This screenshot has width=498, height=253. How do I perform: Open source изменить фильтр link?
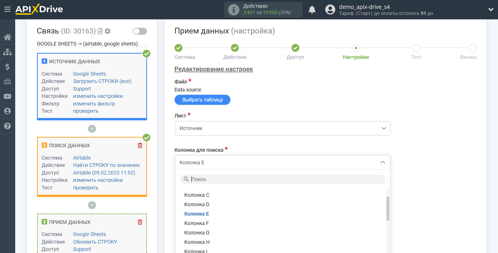click(x=94, y=104)
